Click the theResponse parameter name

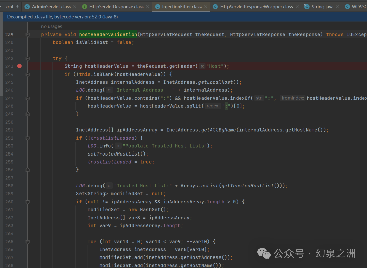(x=304, y=34)
